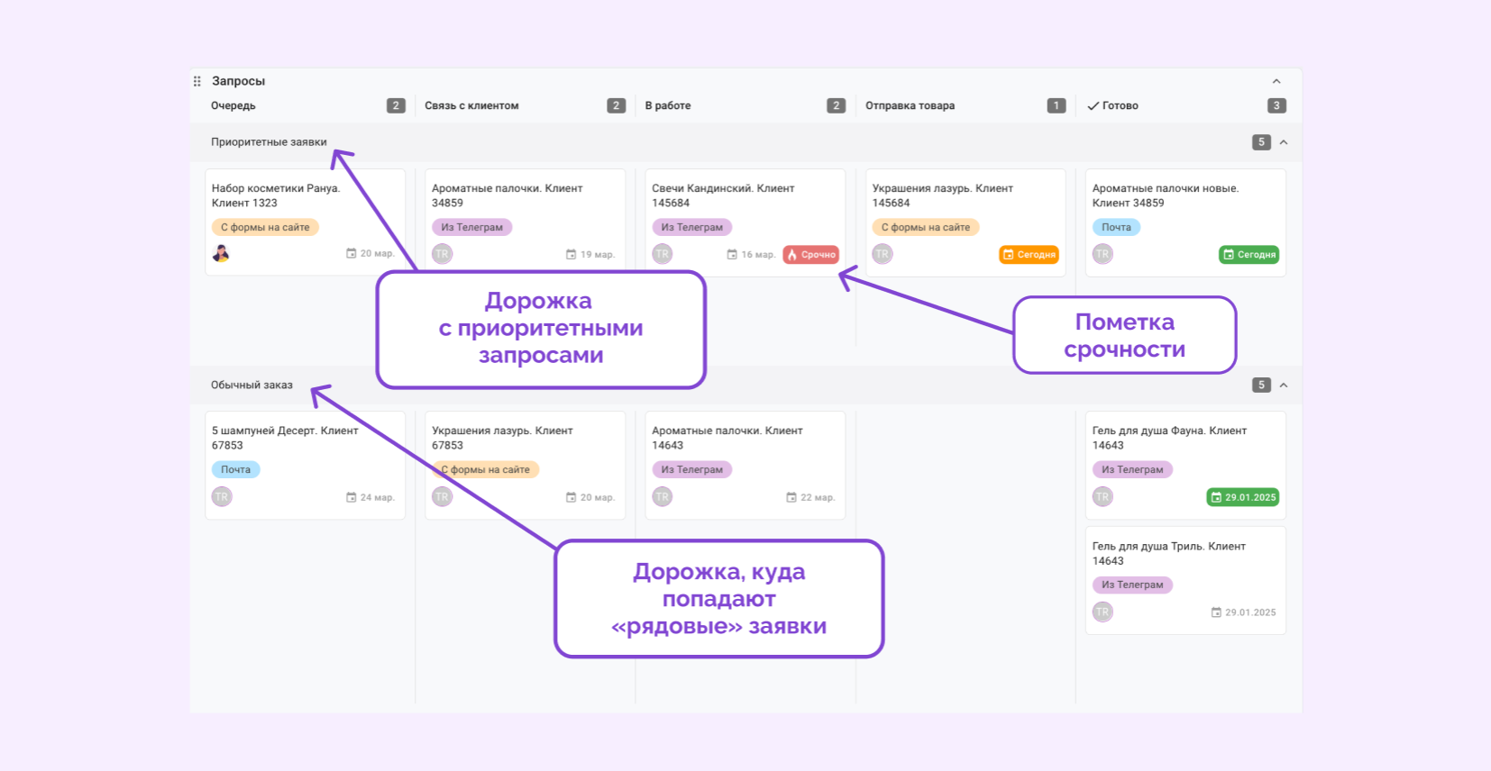Click TR avatar on Гель для душа Триль card
The image size is (1491, 771).
[x=1102, y=612]
